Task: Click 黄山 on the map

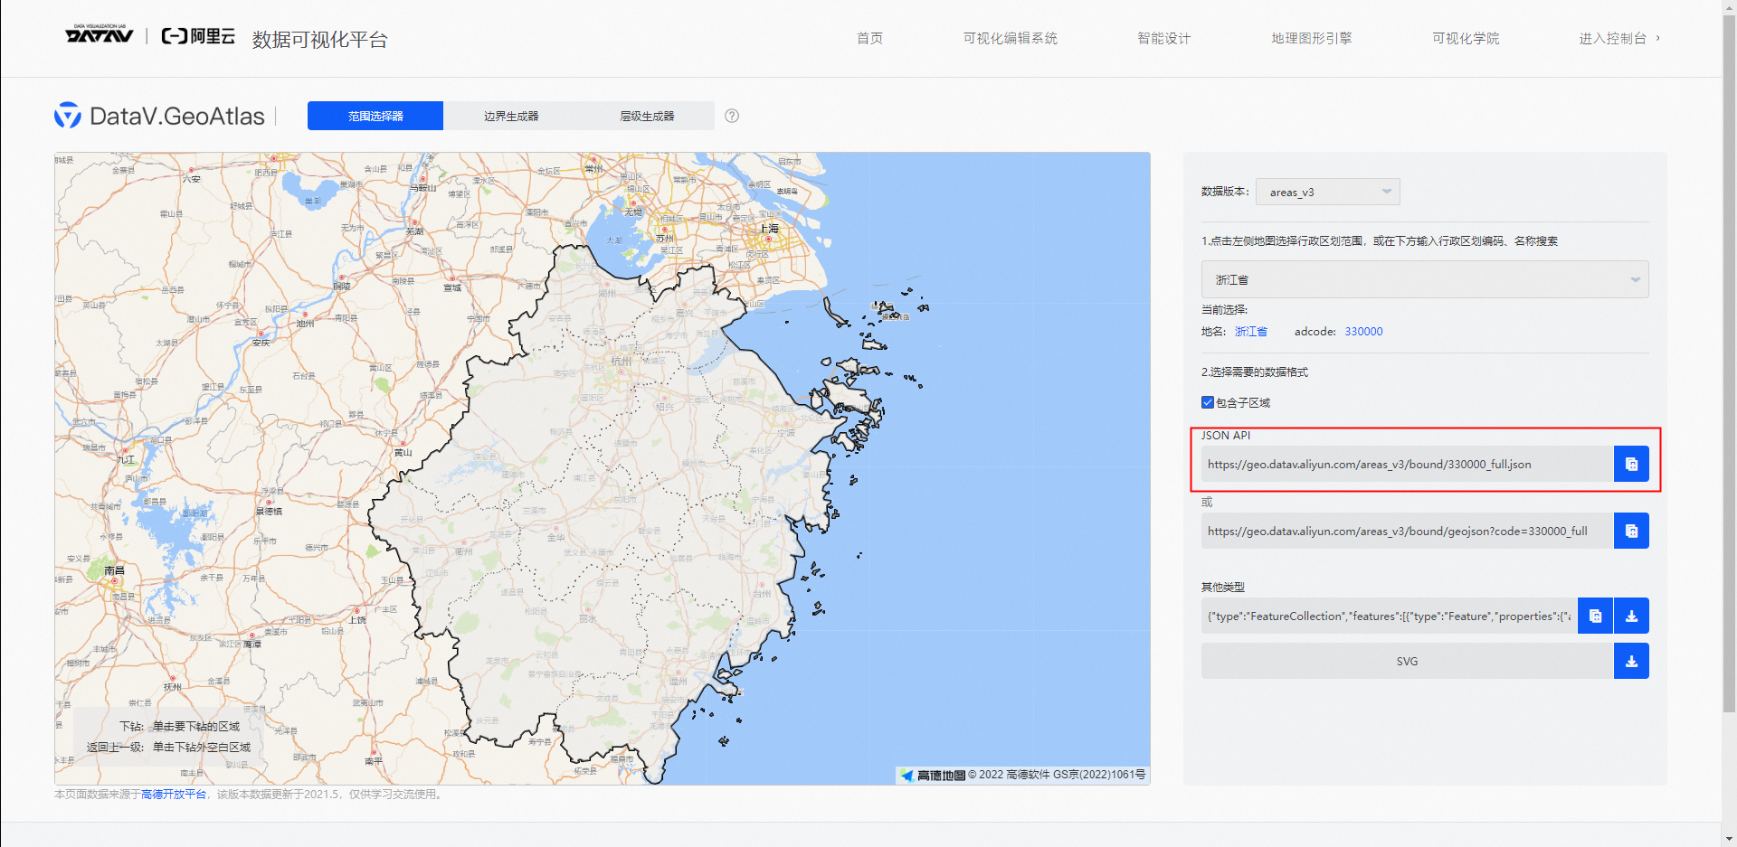Action: click(x=403, y=452)
